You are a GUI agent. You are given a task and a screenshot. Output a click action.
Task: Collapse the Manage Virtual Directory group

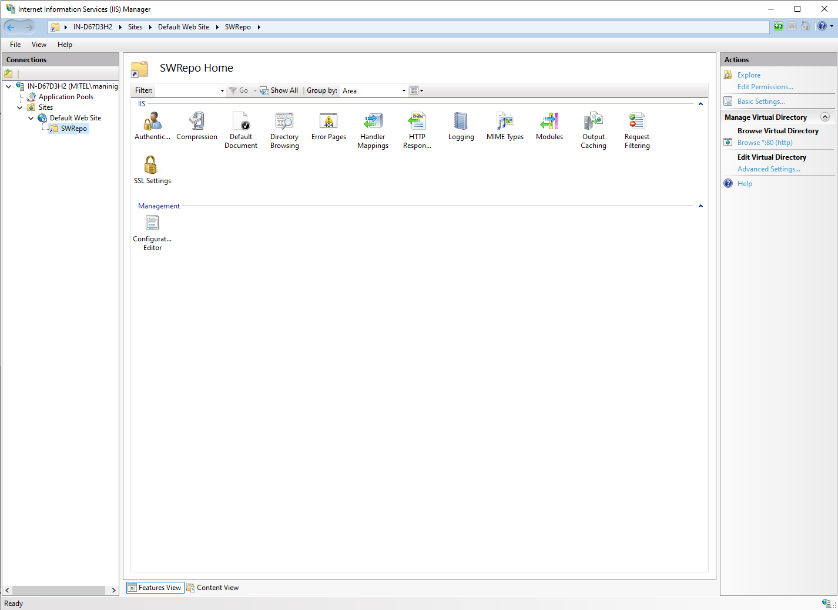(x=825, y=117)
